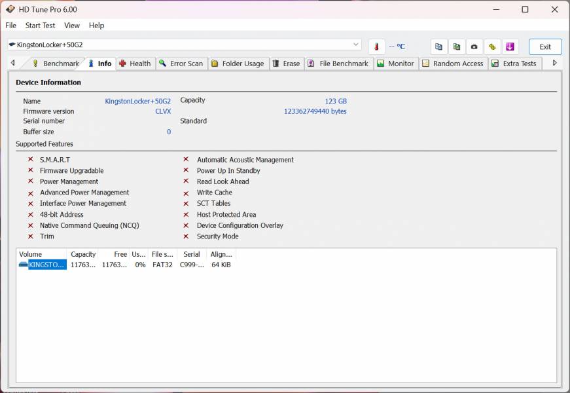Click the Automatic Acoustic Management label

(x=245, y=160)
